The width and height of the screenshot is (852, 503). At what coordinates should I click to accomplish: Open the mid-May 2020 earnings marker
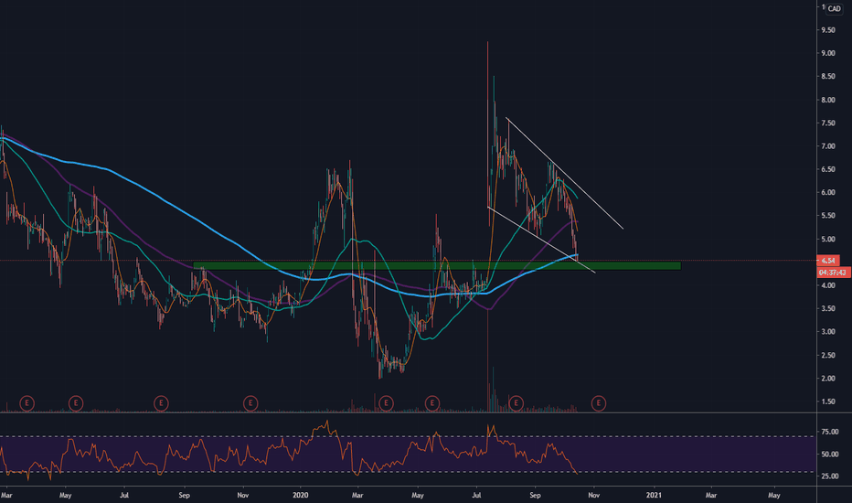[x=432, y=403]
